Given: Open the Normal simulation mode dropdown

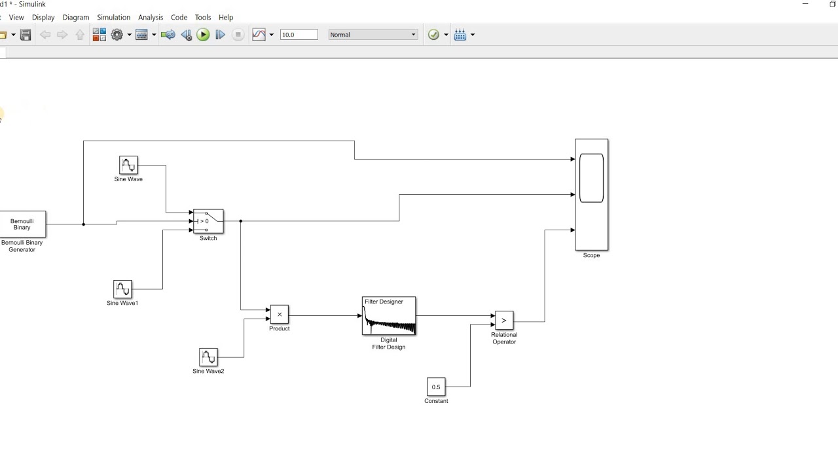Looking at the screenshot, I should click(373, 35).
